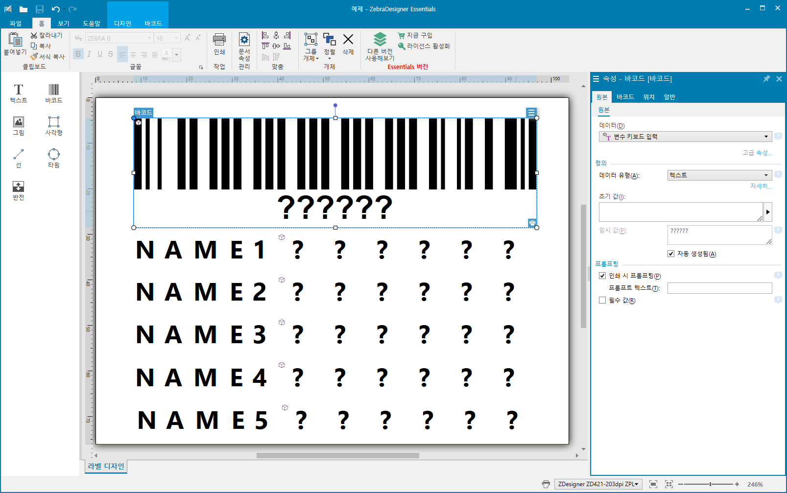787x493 pixels.
Task: Toggle Bold formatting button
Action: [x=78, y=54]
